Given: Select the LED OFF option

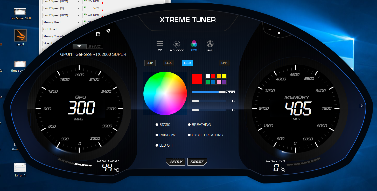Looking at the screenshot, I should [164, 145].
